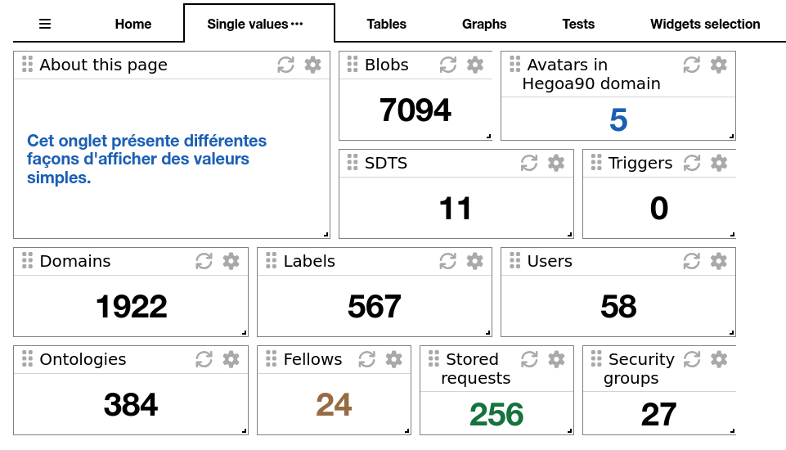
Task: Switch to the Tables tab
Action: 387,24
